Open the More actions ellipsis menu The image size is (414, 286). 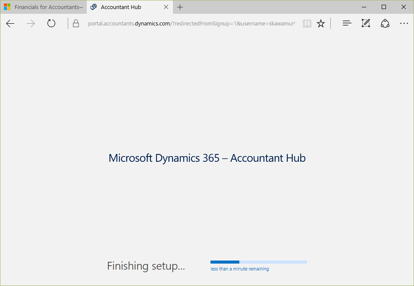404,23
